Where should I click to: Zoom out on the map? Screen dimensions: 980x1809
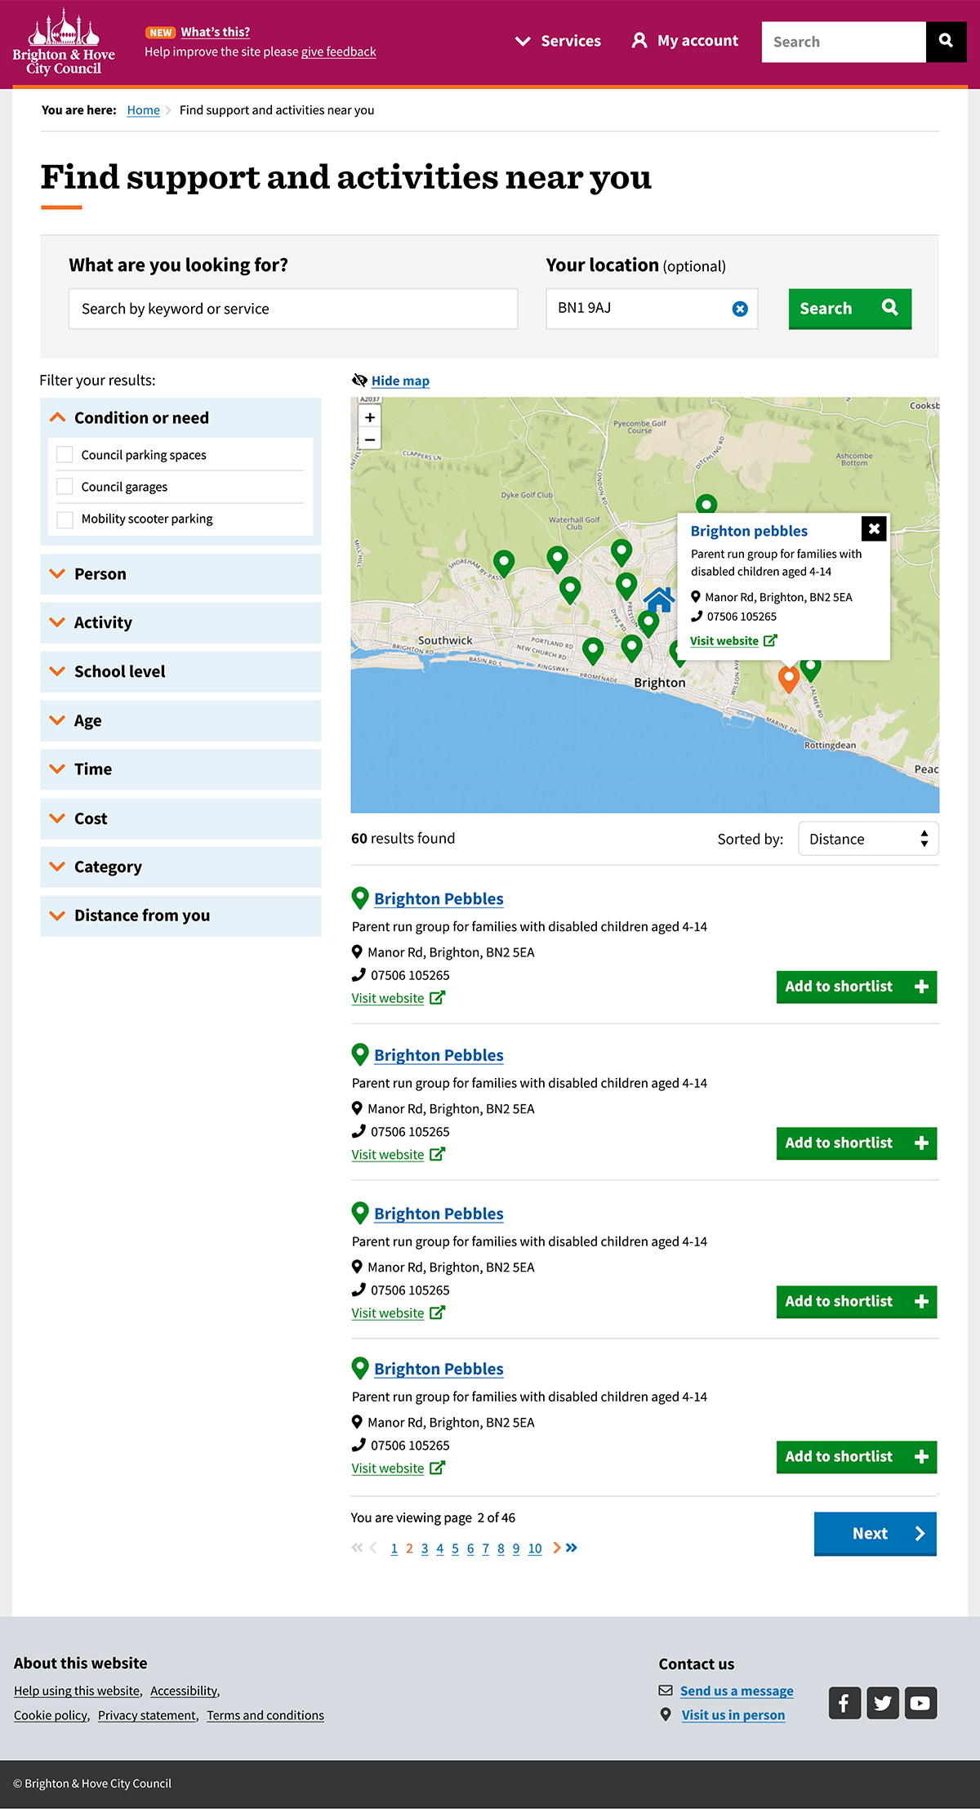coord(370,439)
